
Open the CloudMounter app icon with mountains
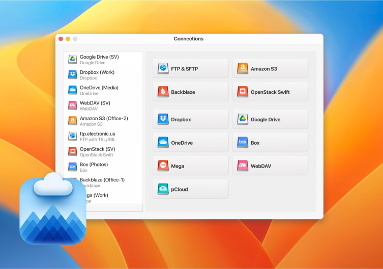pos(53,208)
